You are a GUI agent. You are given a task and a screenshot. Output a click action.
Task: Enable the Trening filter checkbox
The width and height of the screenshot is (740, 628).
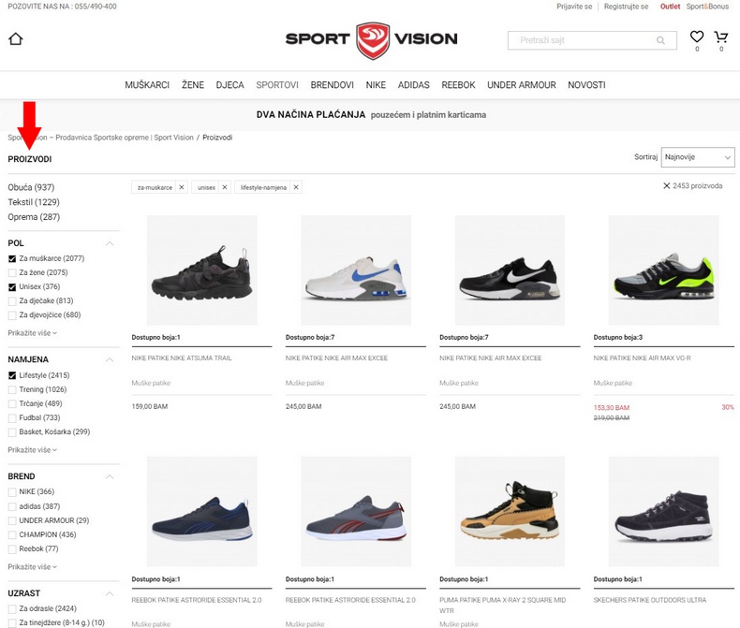click(x=12, y=390)
